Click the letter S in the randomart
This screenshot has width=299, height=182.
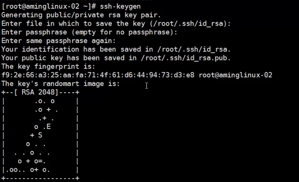point(40,135)
